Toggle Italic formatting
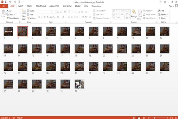Viewport: 178px width, 119px height. coord(42,17)
